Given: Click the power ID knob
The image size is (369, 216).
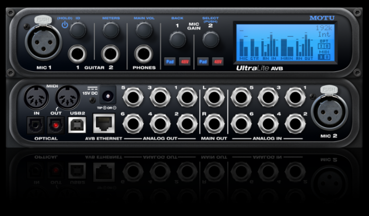Looking at the screenshot, I should (78, 30).
